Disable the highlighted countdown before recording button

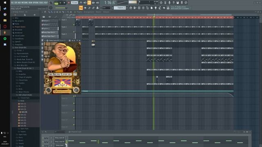89,3
